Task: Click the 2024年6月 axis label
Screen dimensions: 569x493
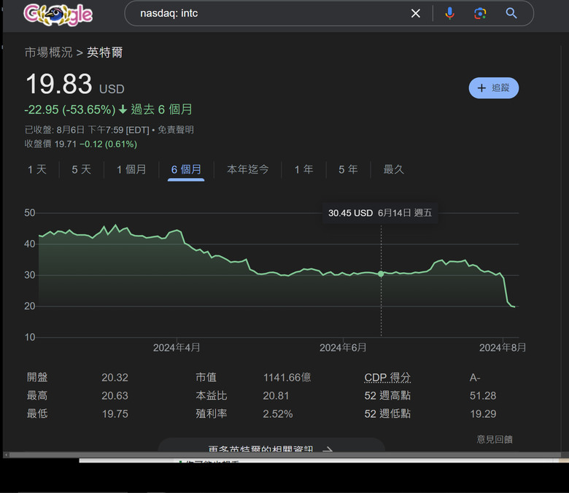Action: click(x=343, y=348)
